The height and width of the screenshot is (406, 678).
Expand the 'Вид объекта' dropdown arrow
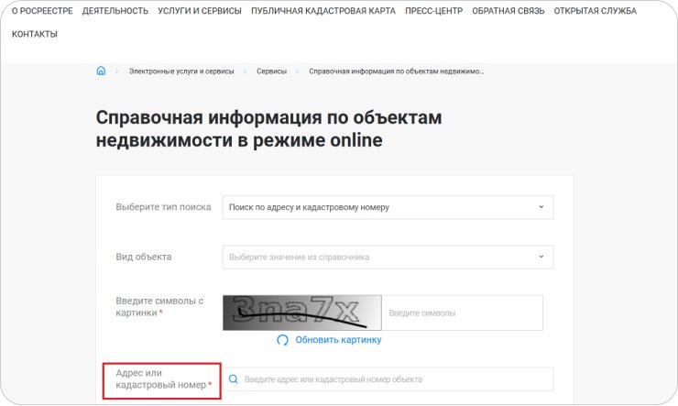(541, 257)
